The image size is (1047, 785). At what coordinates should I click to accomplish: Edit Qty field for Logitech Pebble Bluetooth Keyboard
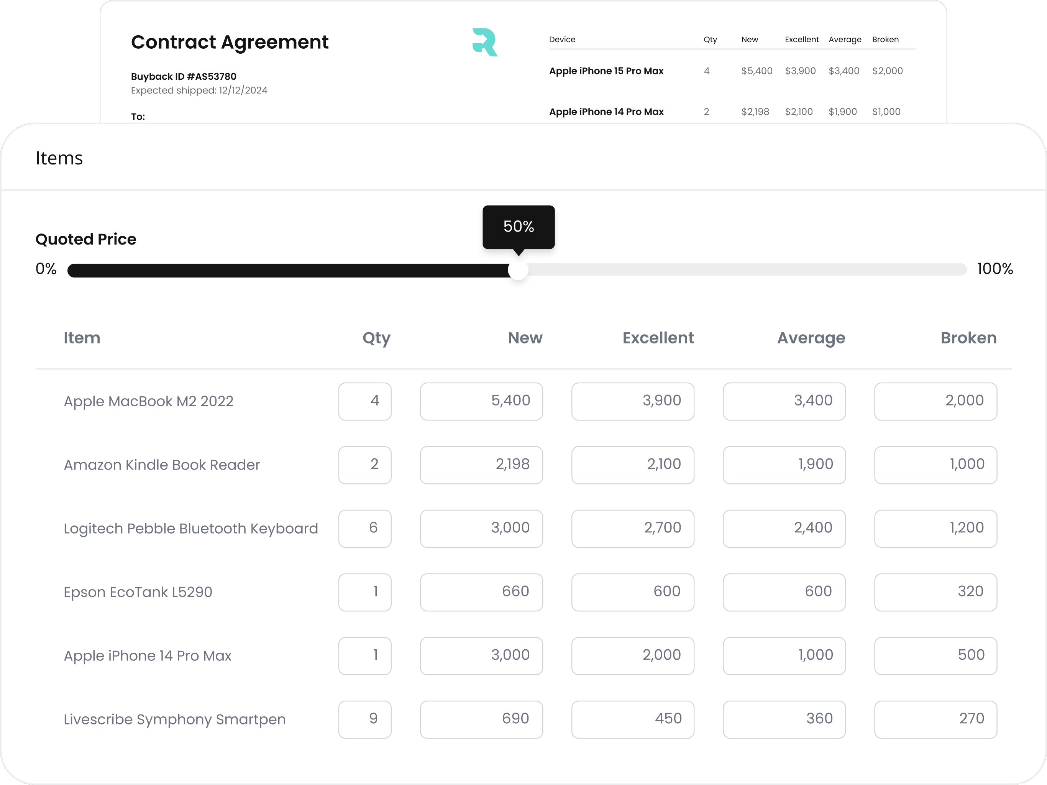pyautogui.click(x=365, y=529)
